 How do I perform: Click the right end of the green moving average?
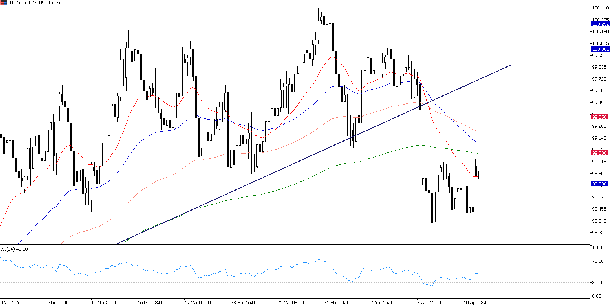point(477,153)
